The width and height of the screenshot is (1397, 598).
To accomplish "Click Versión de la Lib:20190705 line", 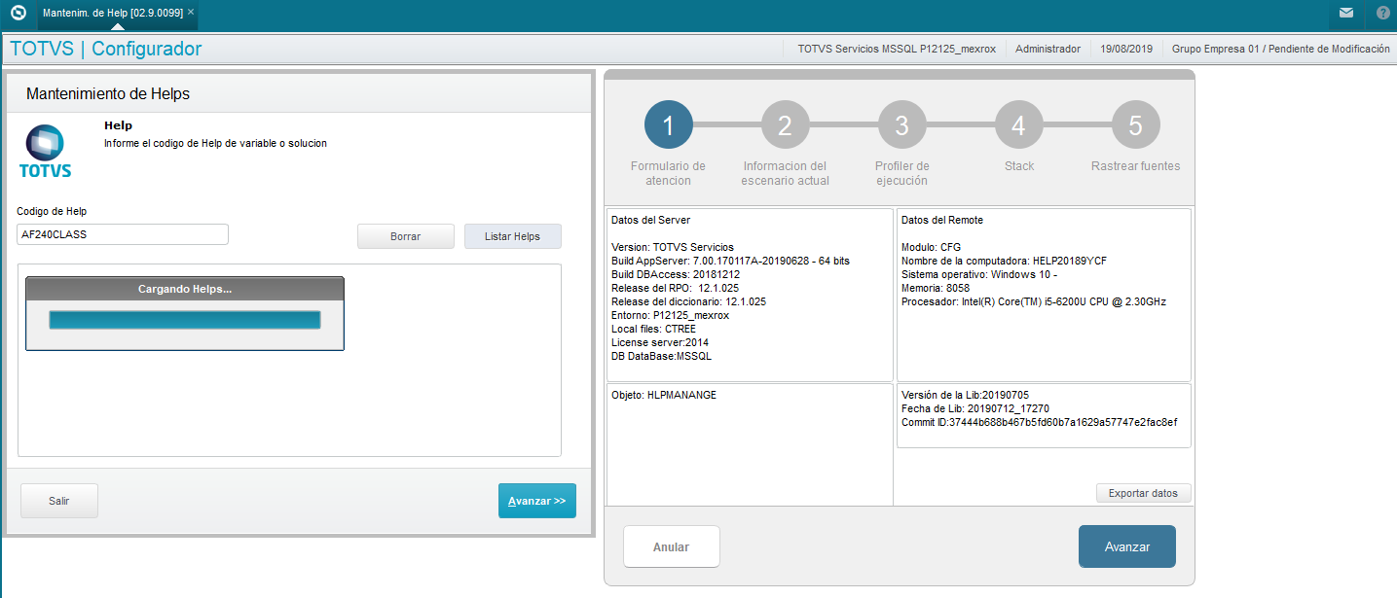I will [965, 395].
